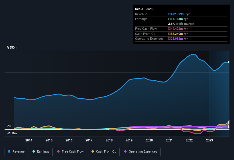Toggle the Operating Expenses legend button
This screenshot has height=160, width=234.
pos(141,152)
